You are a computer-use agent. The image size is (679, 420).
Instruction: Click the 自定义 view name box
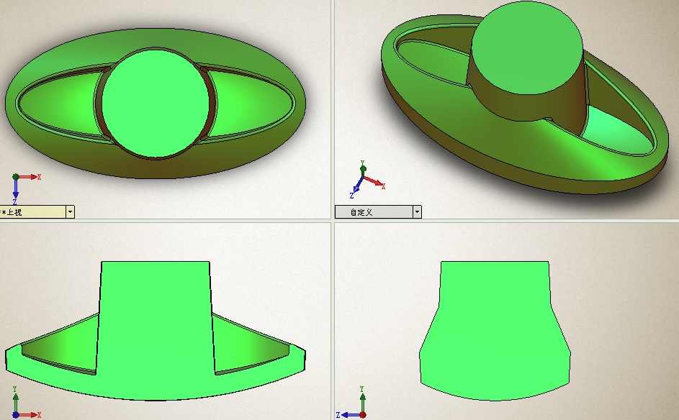[x=374, y=212]
